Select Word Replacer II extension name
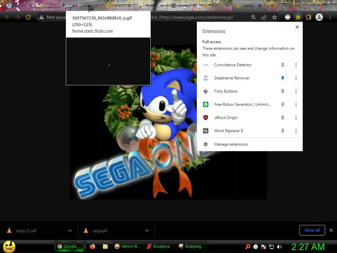The height and width of the screenshot is (253, 337). tap(228, 131)
